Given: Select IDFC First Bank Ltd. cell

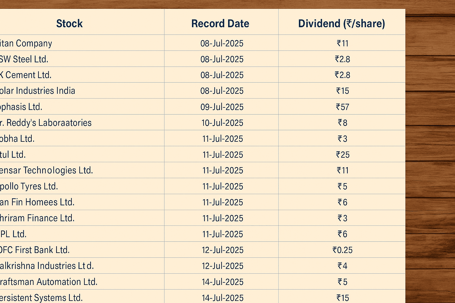Looking at the screenshot, I should click(35, 250).
